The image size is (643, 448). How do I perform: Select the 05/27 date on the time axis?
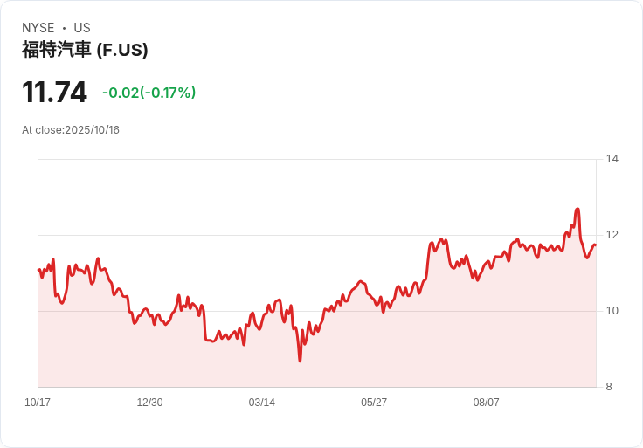point(374,403)
